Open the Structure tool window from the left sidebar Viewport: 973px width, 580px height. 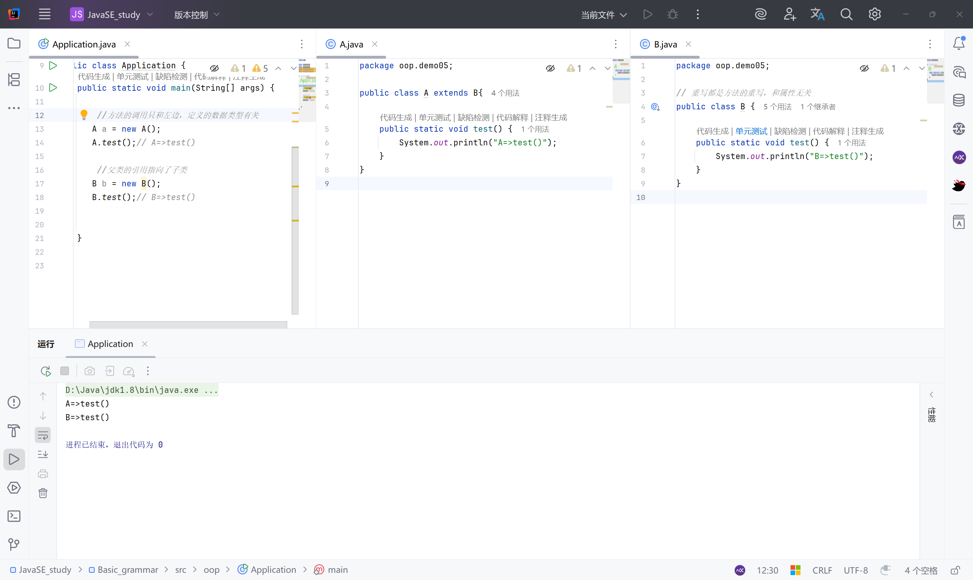coord(14,80)
